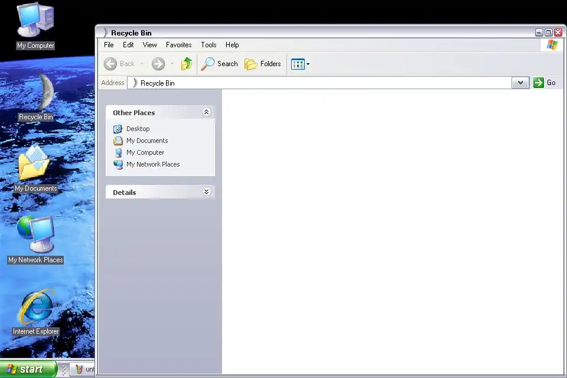The height and width of the screenshot is (378, 567).
Task: Click the Address bar field
Action: 320,83
